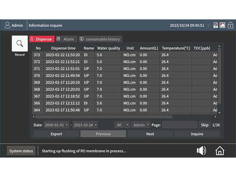
Task: Click the storage device icon in header
Action: coord(215,25)
